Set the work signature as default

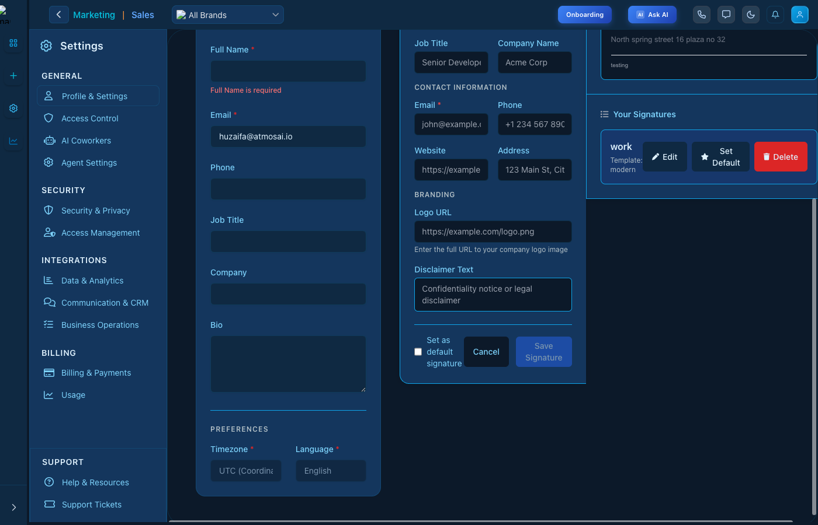(x=720, y=157)
